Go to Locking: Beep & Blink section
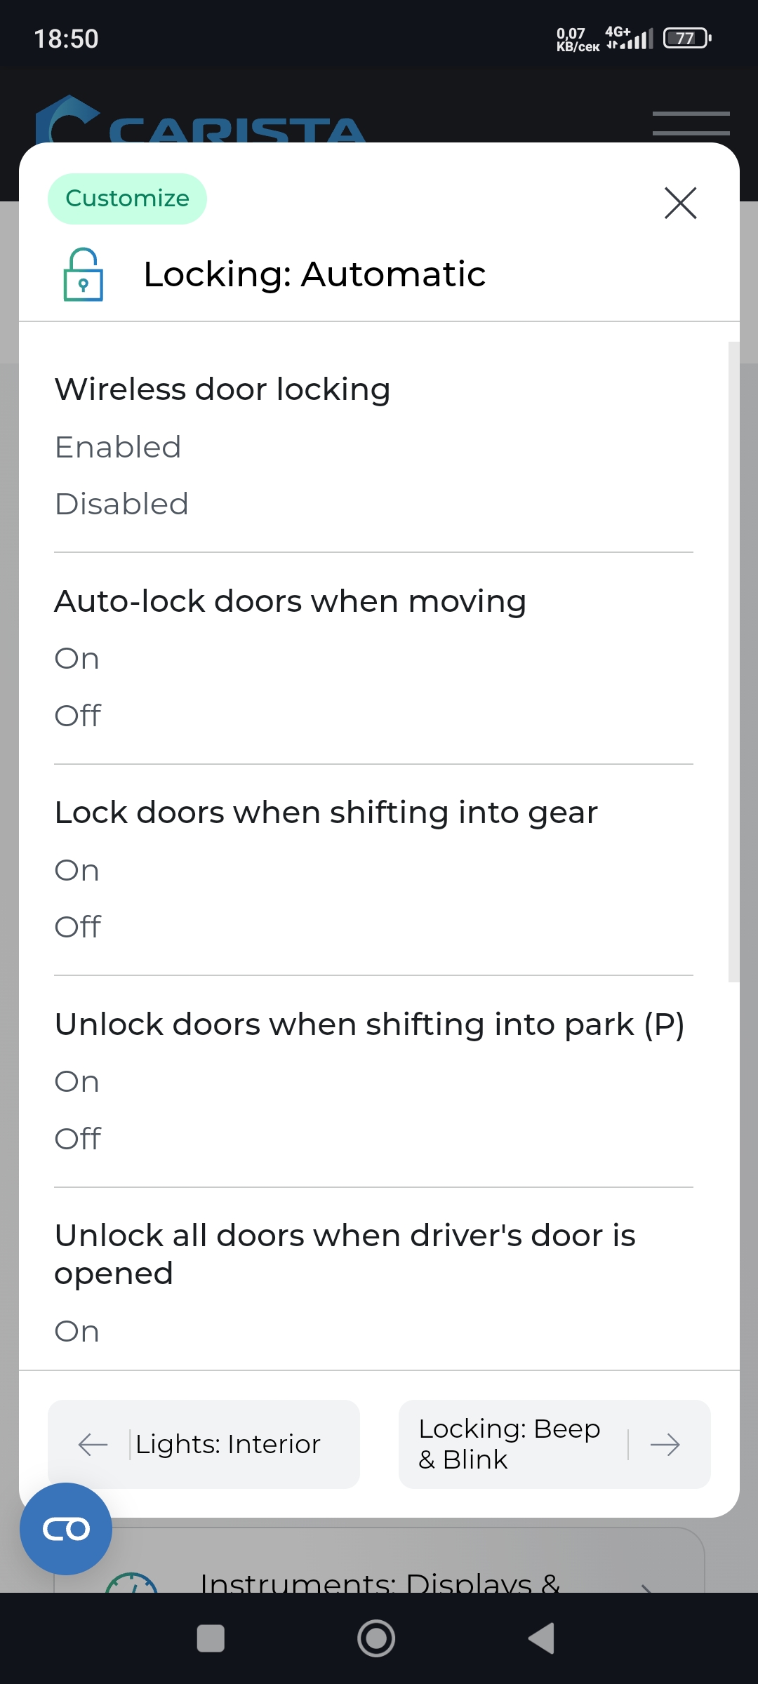This screenshot has width=758, height=1684. 510,1444
